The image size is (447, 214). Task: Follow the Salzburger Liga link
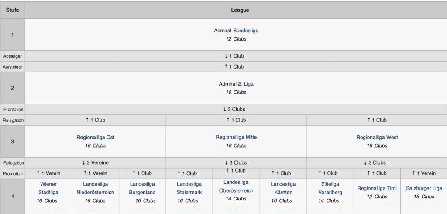[424, 188]
